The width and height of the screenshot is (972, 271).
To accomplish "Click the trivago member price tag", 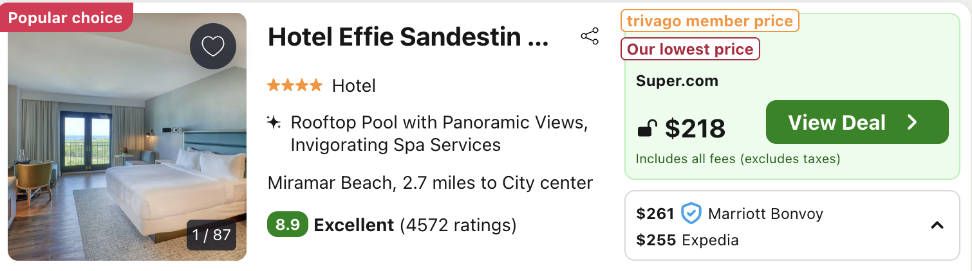I will pyautogui.click(x=710, y=21).
